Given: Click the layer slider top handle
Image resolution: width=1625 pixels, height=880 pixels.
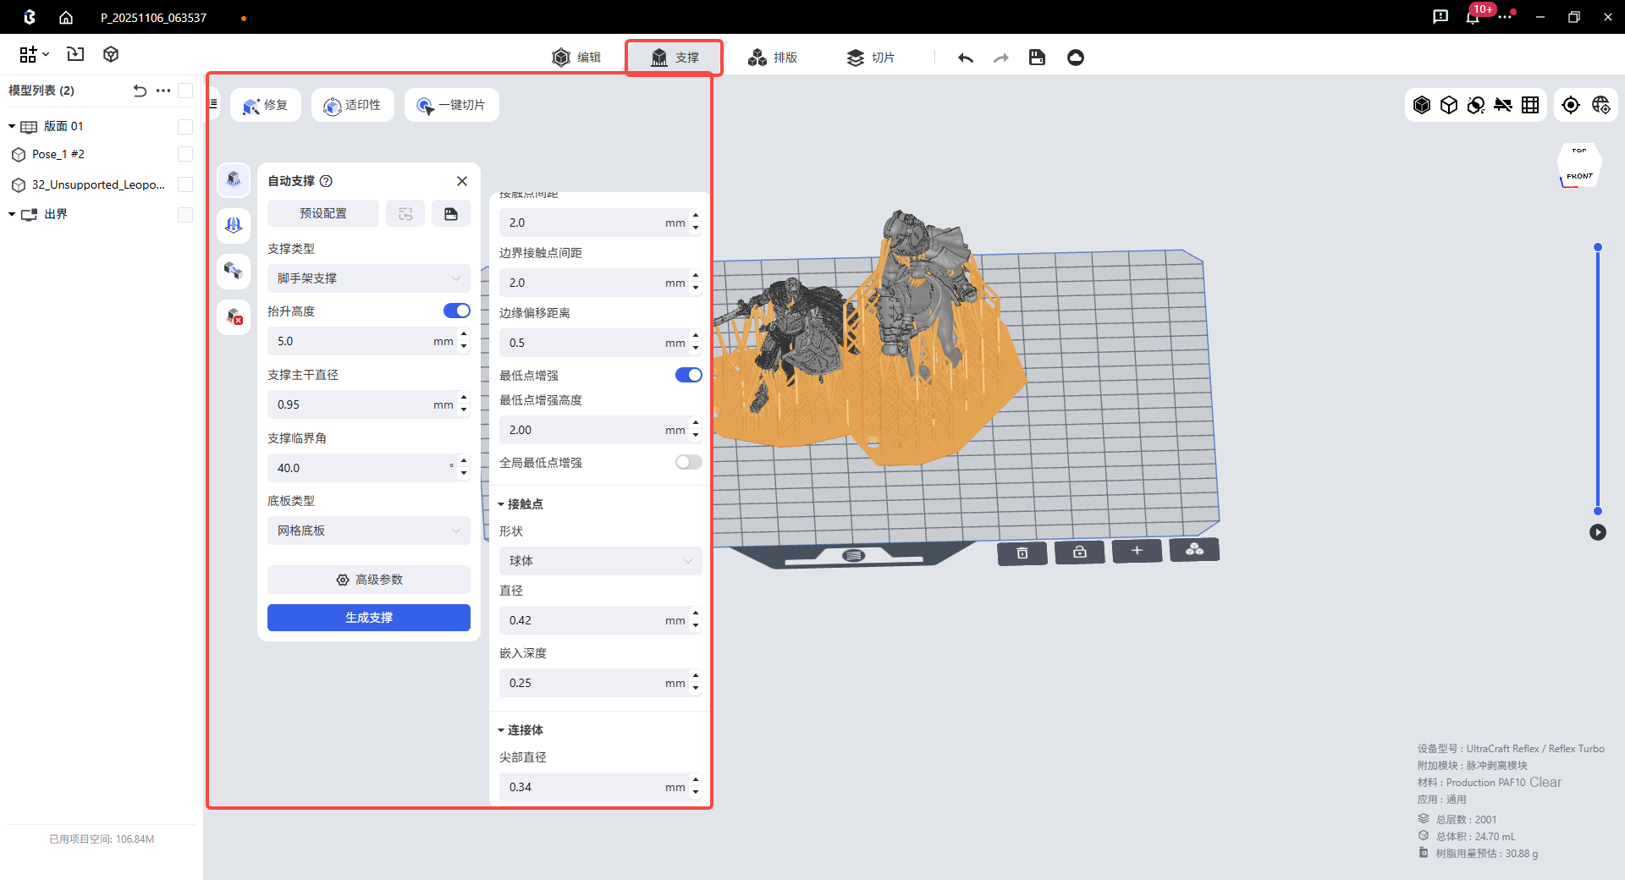Looking at the screenshot, I should 1598,247.
